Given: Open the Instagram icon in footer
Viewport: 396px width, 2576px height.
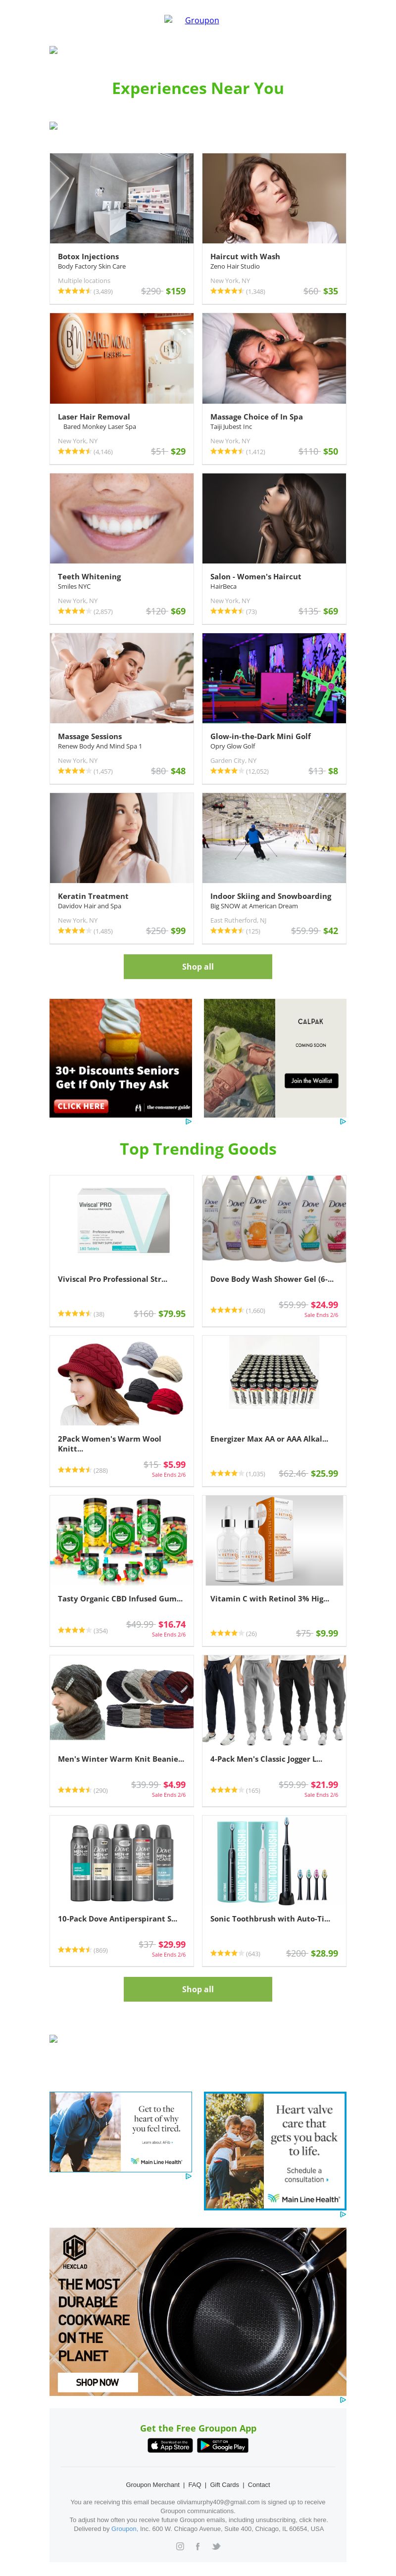Looking at the screenshot, I should 180,2546.
